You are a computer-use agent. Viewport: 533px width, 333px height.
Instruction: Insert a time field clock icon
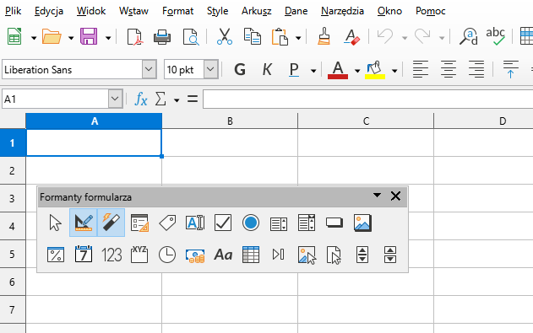pyautogui.click(x=167, y=255)
